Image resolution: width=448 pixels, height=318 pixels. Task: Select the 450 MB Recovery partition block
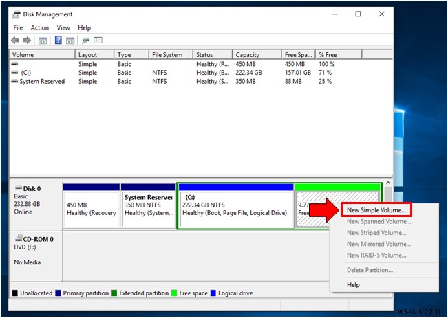(x=92, y=206)
